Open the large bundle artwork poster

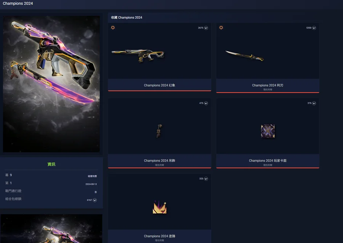[51, 84]
